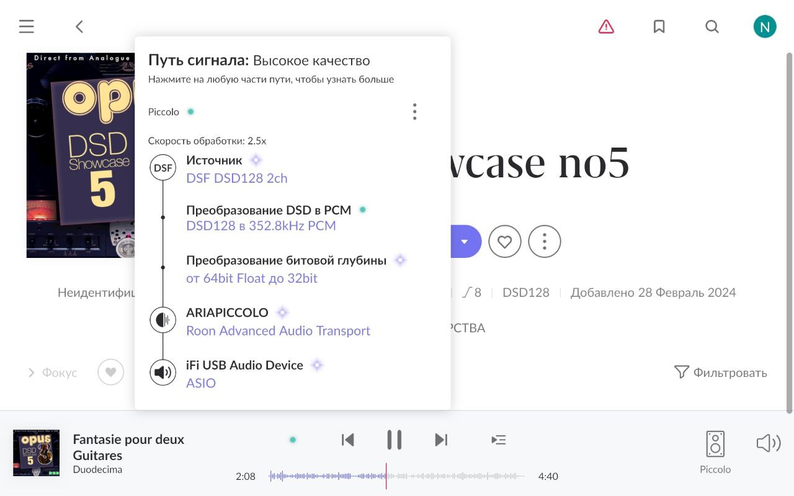
Task: Click ARIAPICCOLO heading
Action: pos(227,312)
